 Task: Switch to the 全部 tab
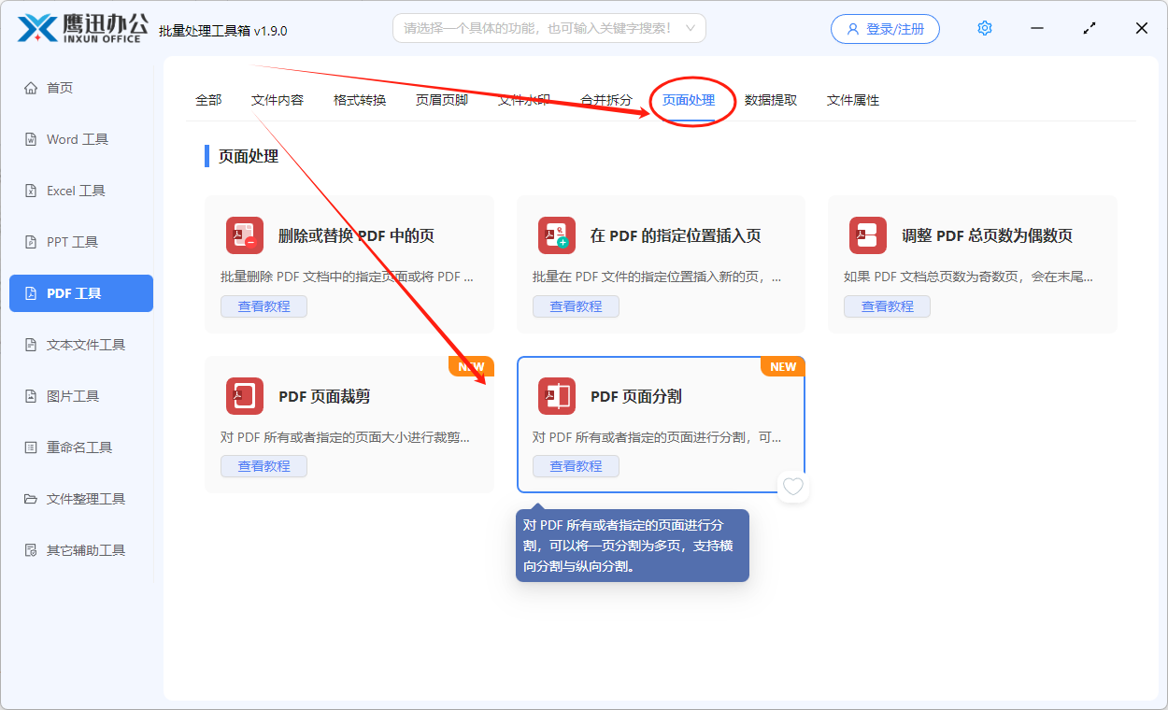[208, 100]
